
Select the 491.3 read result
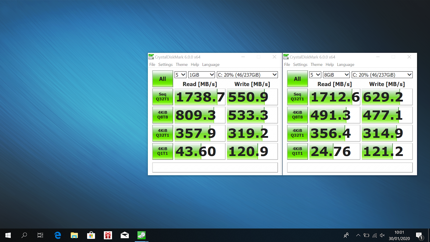335,115
